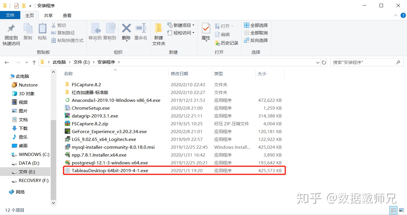The image size is (407, 215).
Task: Click the History (历史记录) button
Action: click(227, 43)
